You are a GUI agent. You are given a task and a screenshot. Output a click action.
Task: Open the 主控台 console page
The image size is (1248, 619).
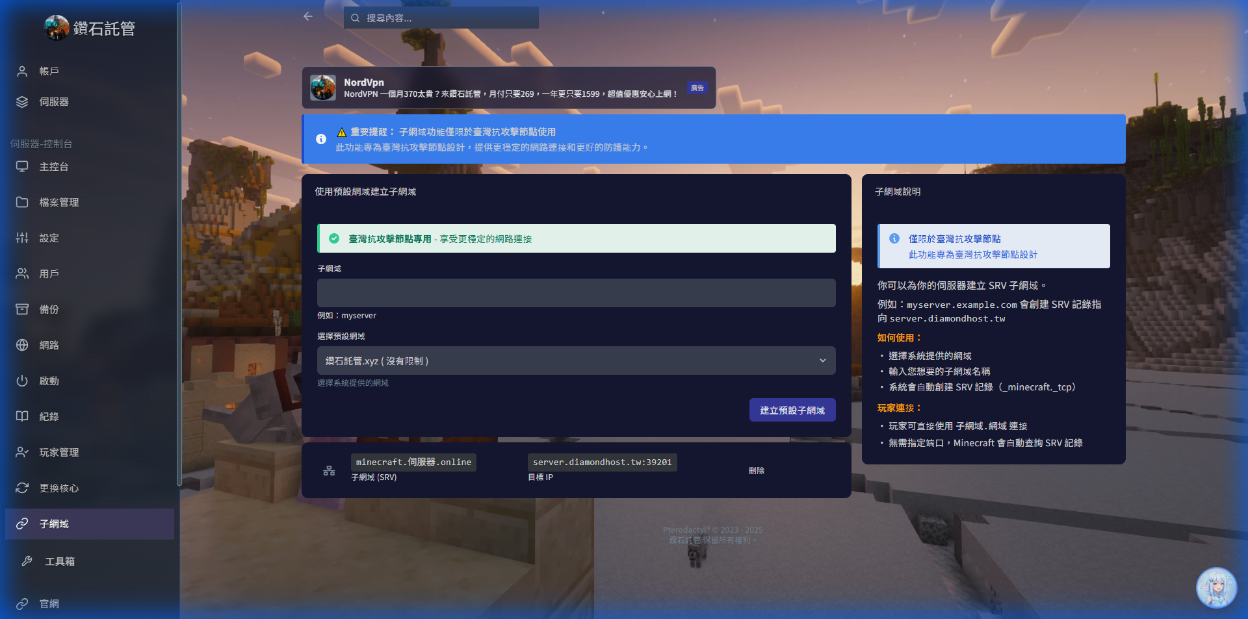pyautogui.click(x=54, y=166)
